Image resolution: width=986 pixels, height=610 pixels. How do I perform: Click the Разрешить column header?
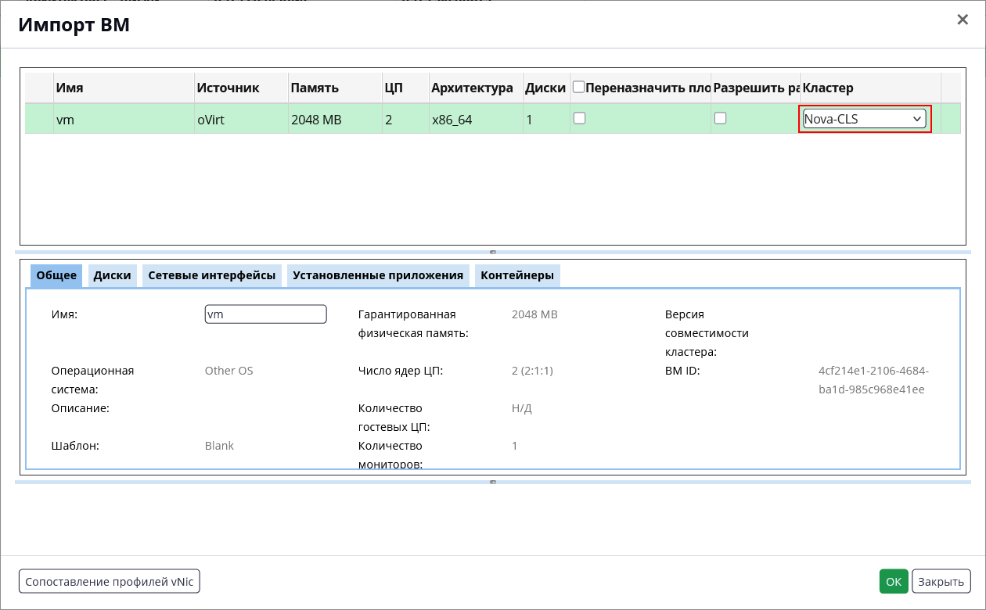coord(757,88)
